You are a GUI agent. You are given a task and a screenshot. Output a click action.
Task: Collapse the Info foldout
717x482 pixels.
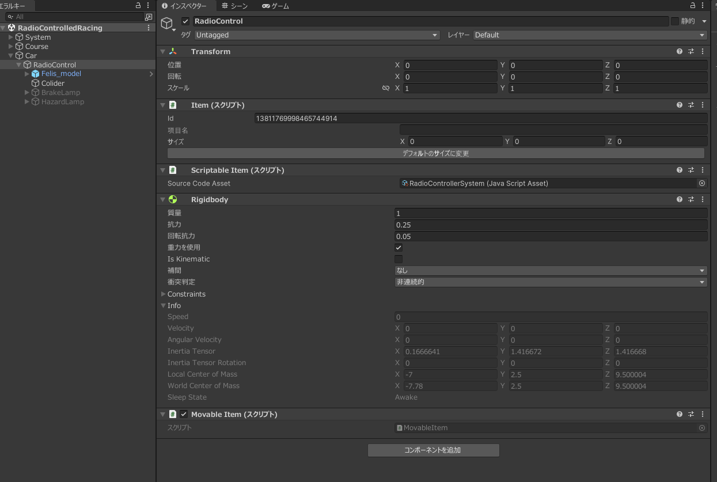pyautogui.click(x=163, y=306)
